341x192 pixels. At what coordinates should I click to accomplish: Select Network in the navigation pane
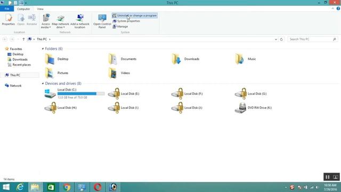13,85
